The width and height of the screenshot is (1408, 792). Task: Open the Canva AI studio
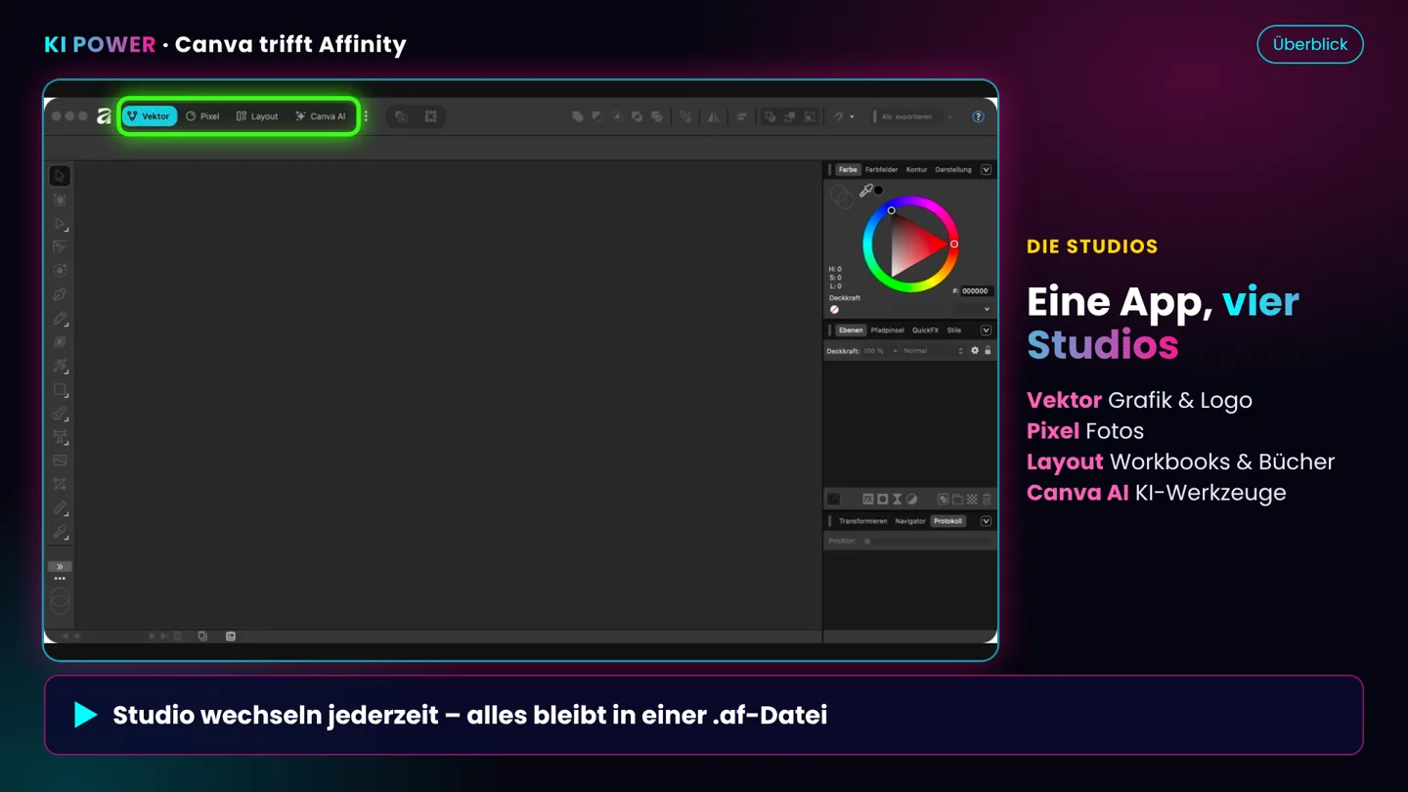(x=321, y=116)
